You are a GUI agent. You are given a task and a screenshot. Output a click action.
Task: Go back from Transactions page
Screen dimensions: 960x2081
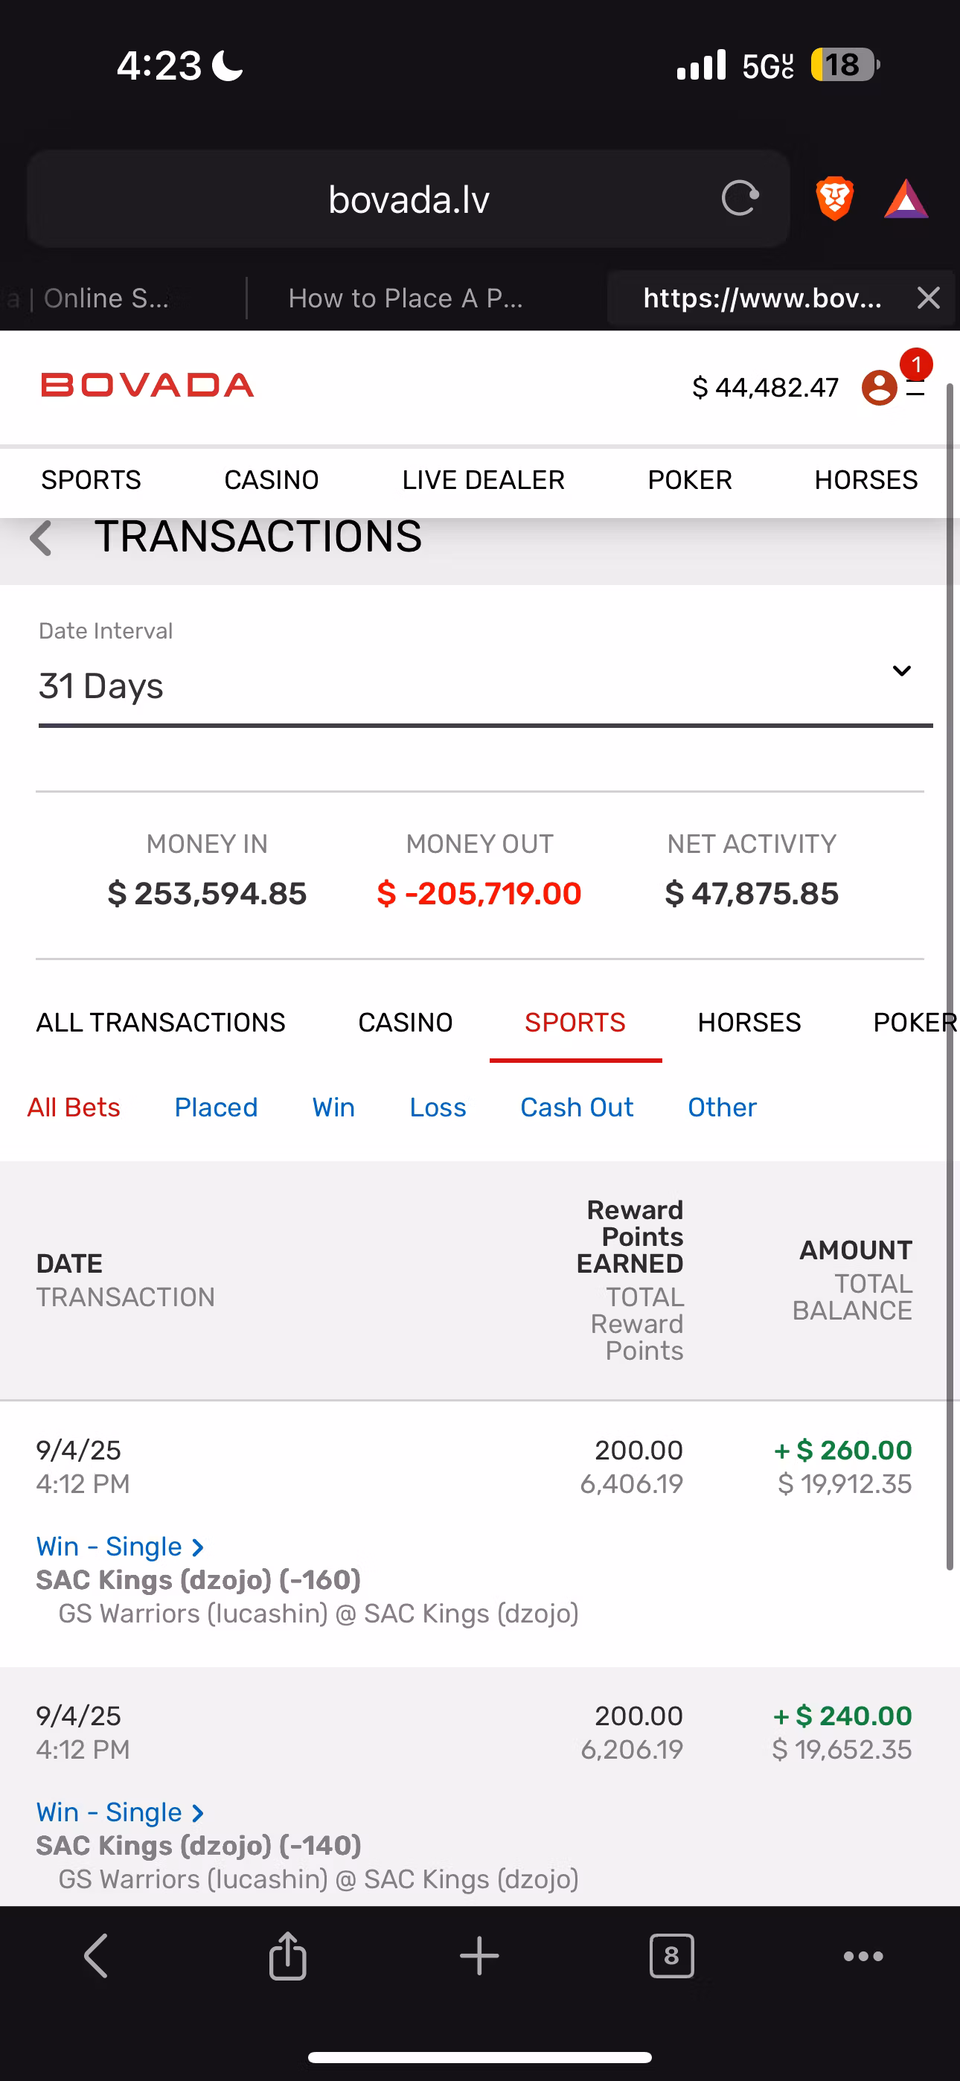(x=41, y=538)
